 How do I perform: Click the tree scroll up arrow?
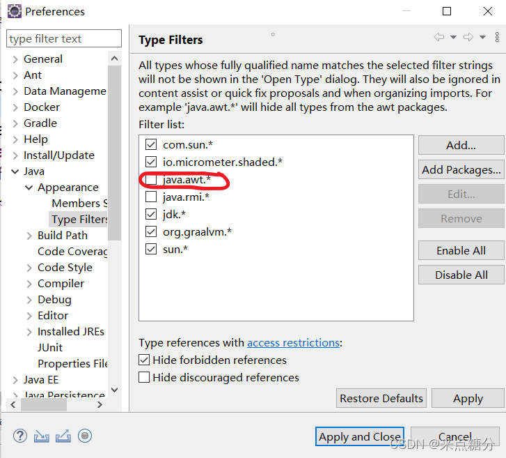114,59
